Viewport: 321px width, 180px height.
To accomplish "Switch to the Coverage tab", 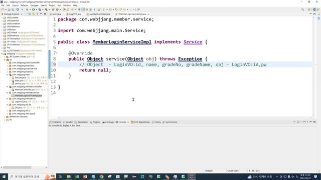I will tap(108, 122).
